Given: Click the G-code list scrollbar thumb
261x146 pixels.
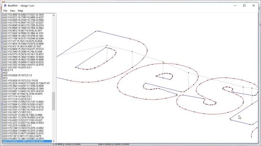Looking at the screenshot, I should tap(53, 101).
